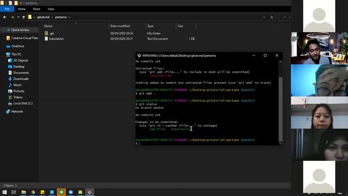Go back with the Explorer back arrow

5,17
